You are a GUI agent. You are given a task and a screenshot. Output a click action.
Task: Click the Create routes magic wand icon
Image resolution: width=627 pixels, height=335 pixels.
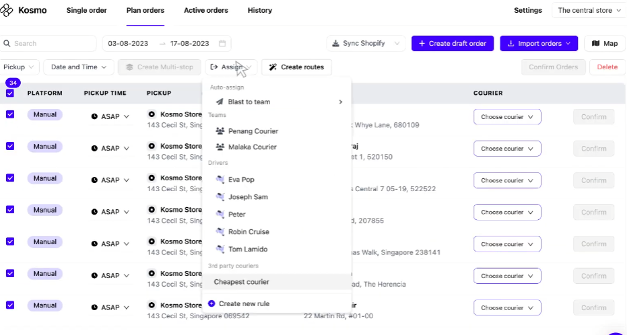[273, 67]
